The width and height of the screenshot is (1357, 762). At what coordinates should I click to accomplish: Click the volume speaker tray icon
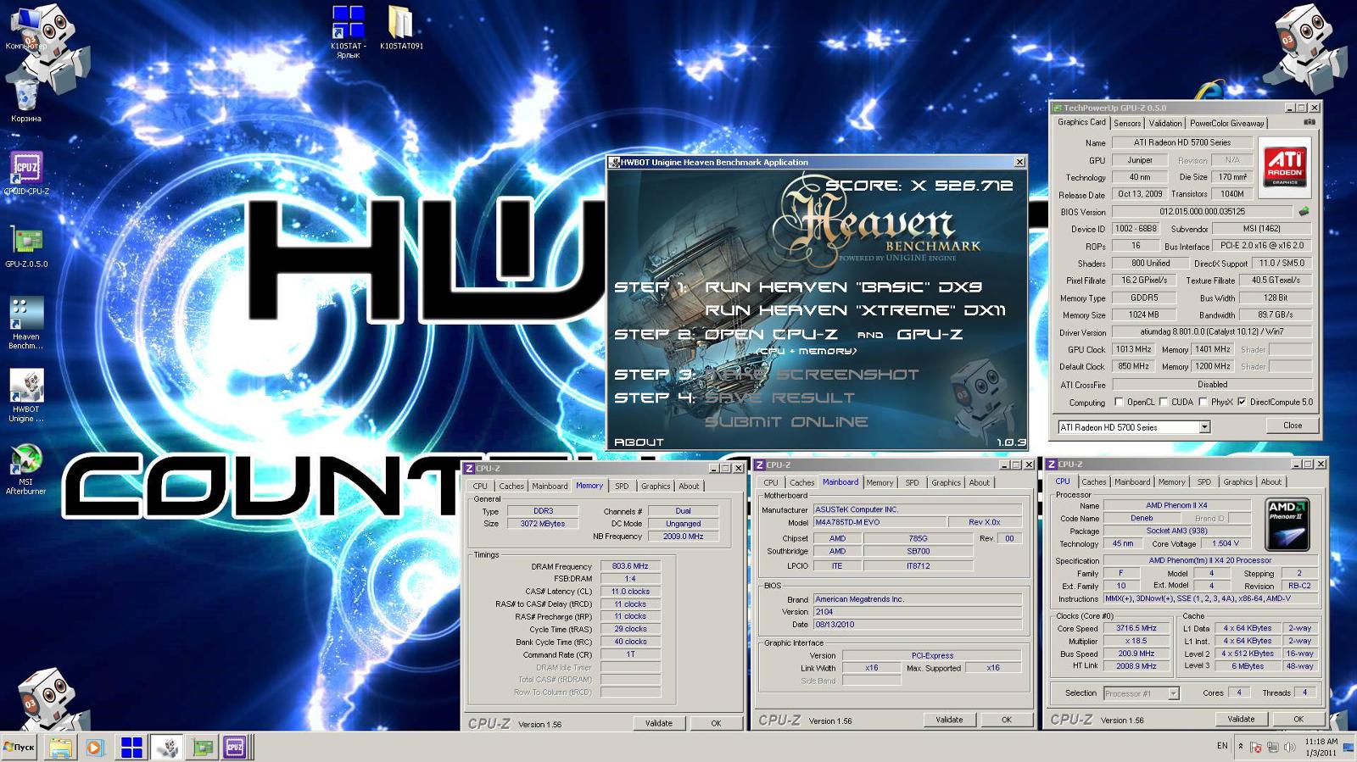1290,747
